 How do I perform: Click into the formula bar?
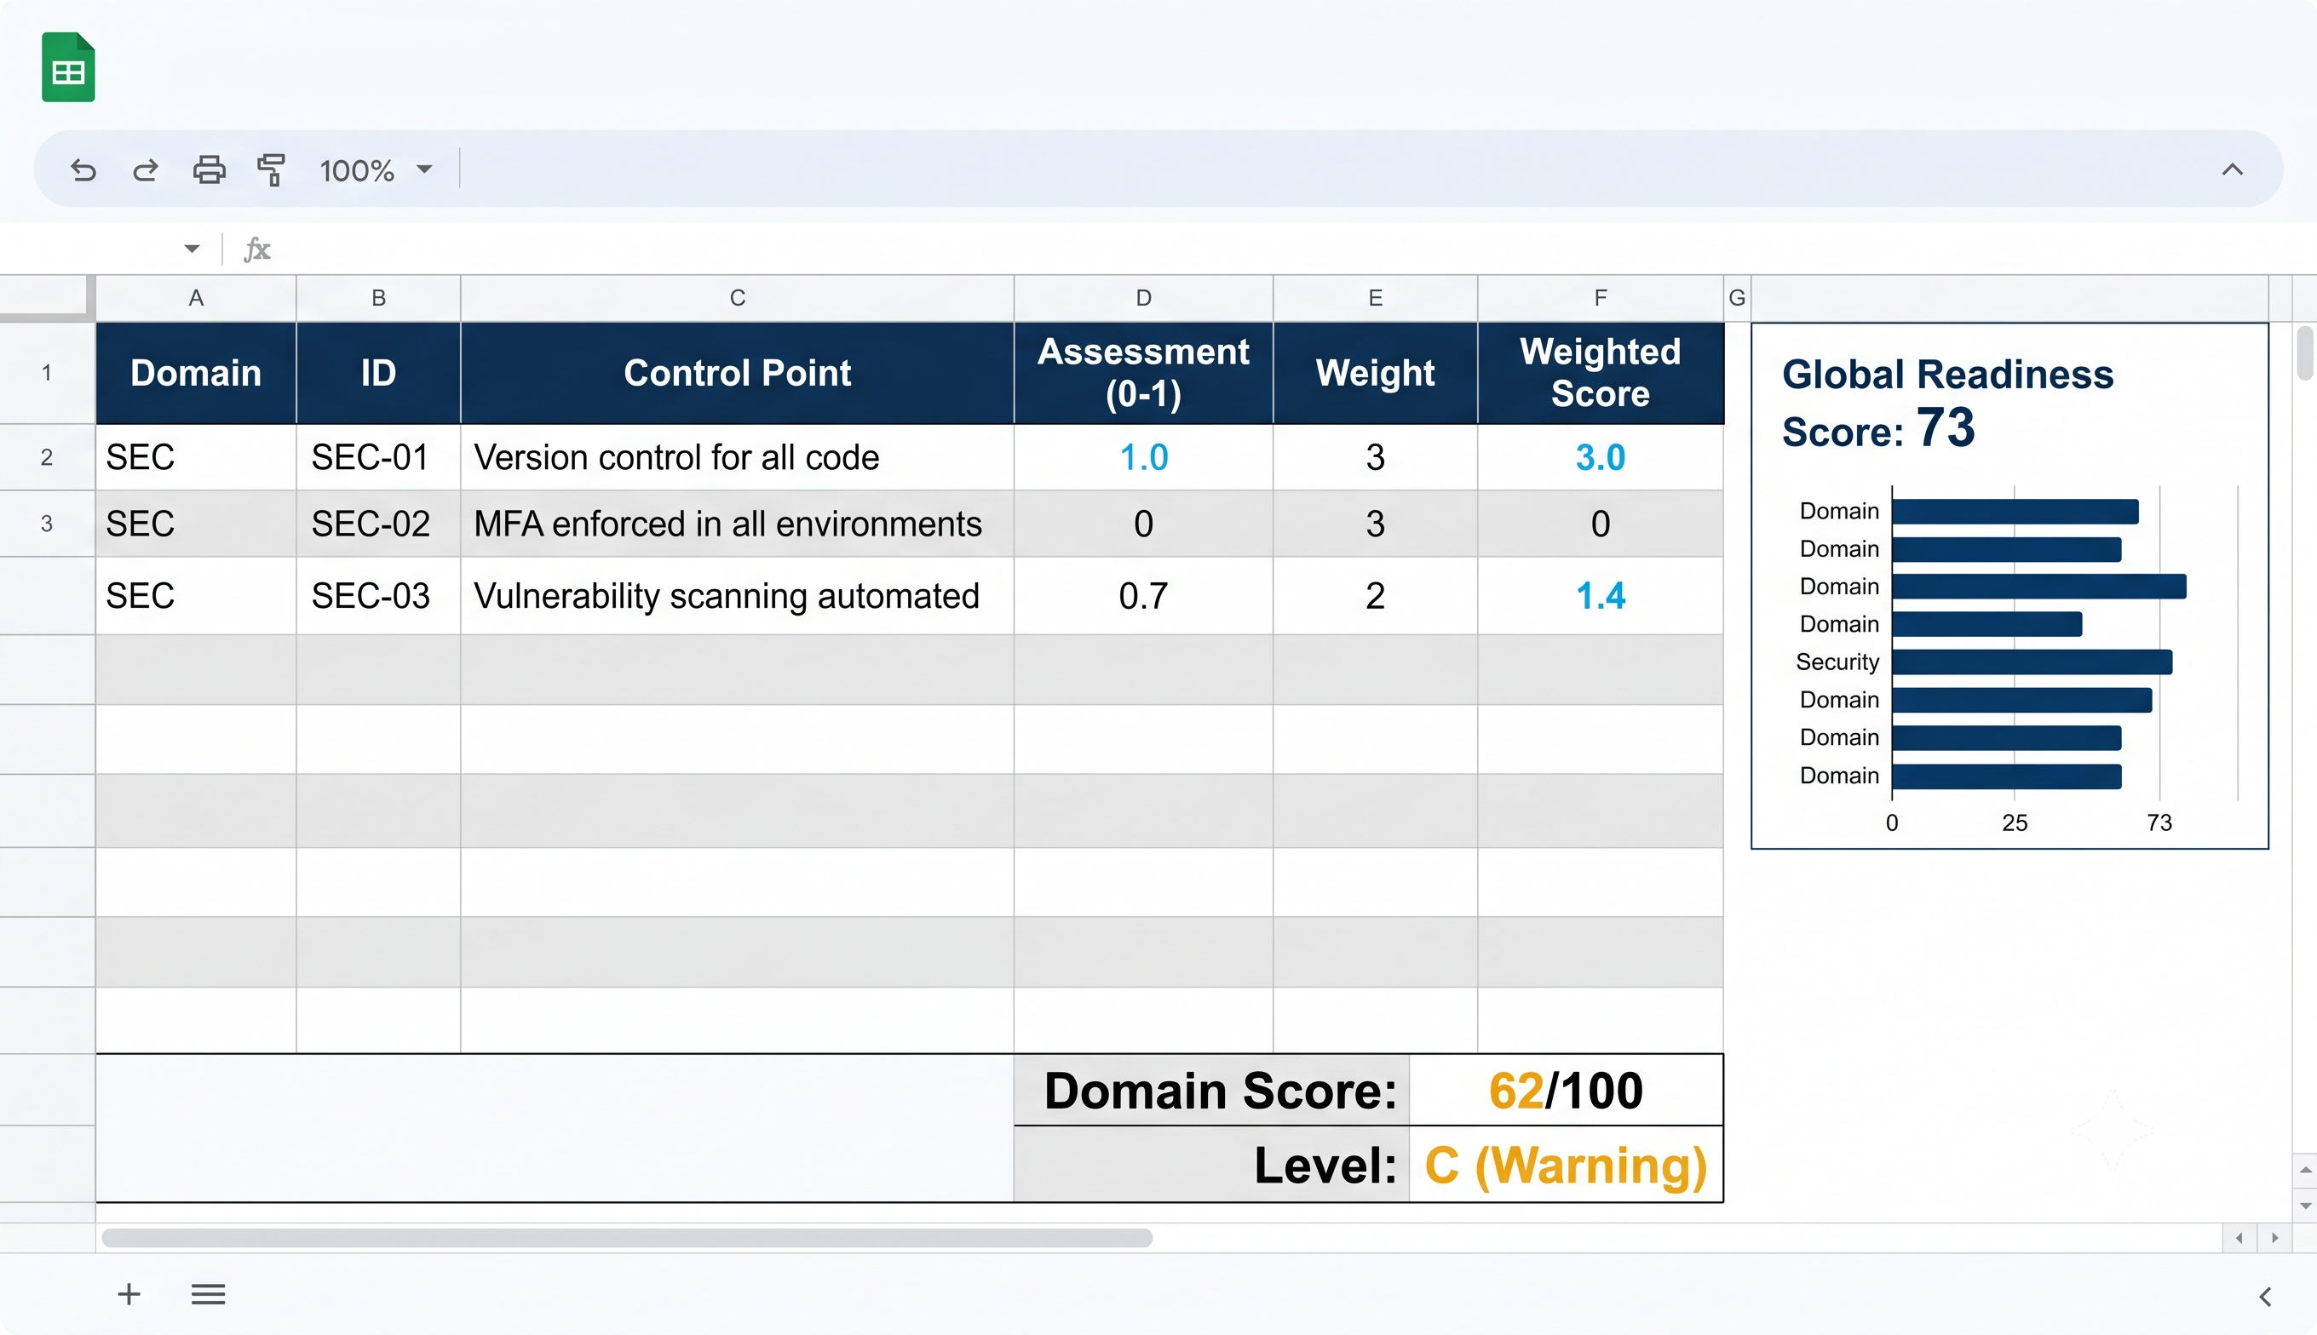coord(1285,249)
